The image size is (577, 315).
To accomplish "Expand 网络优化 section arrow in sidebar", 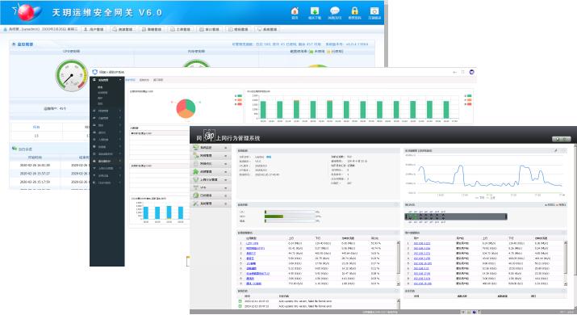I will [x=226, y=164].
